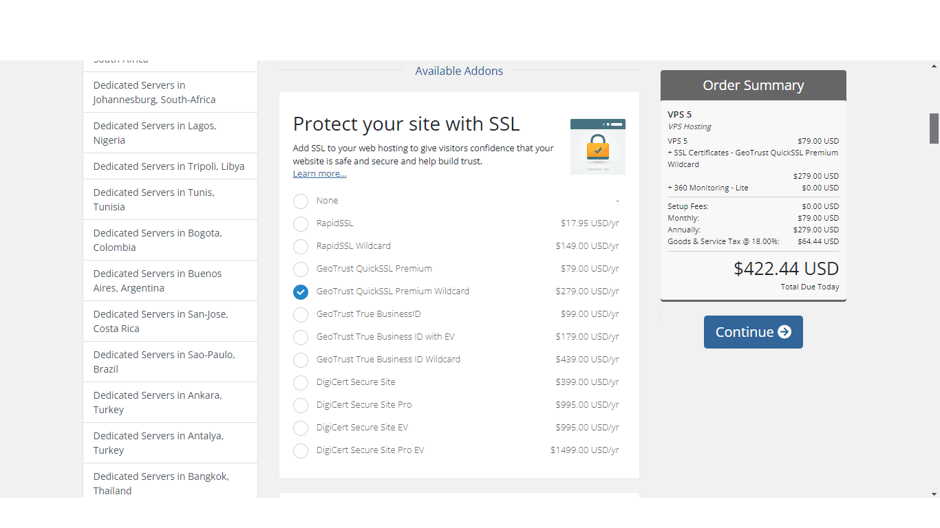Click the VPS Hosting subtitle
The height and width of the screenshot is (528, 940).
(690, 126)
